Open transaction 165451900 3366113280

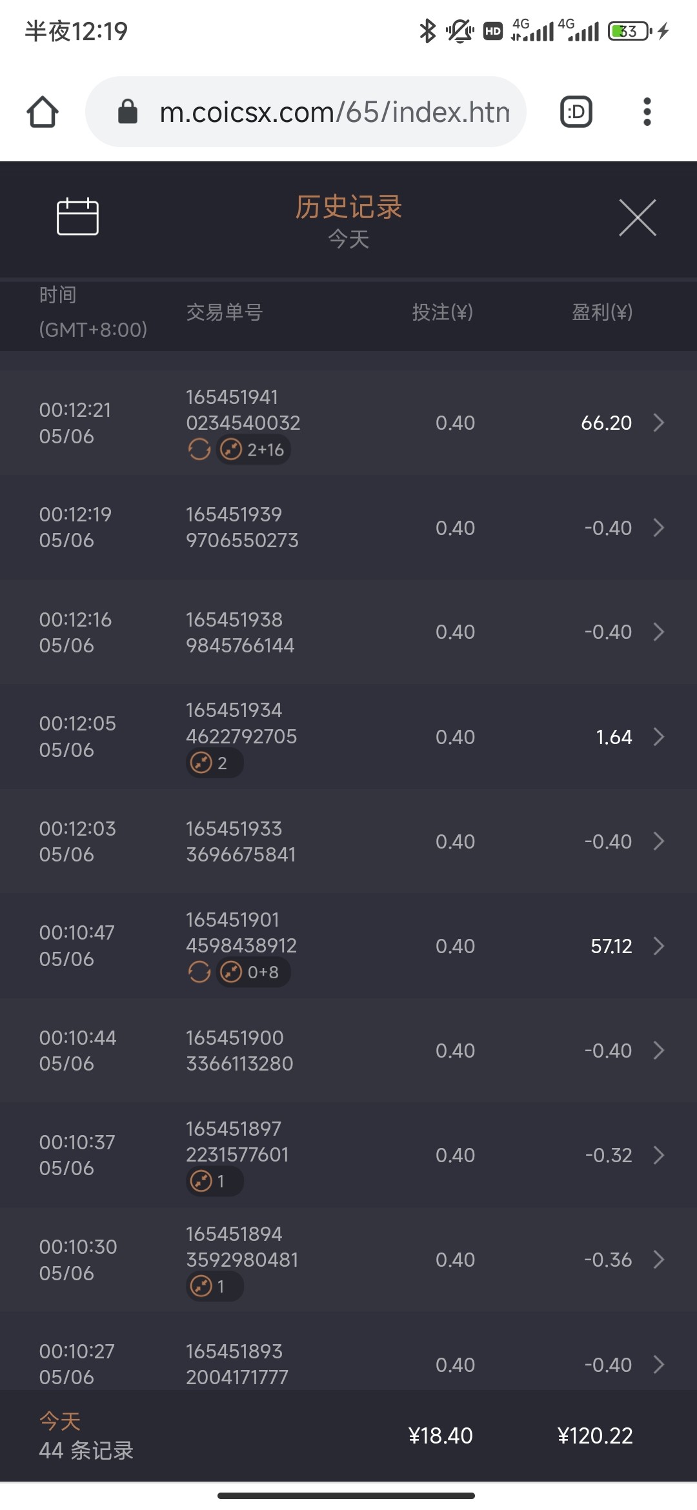coord(239,1051)
